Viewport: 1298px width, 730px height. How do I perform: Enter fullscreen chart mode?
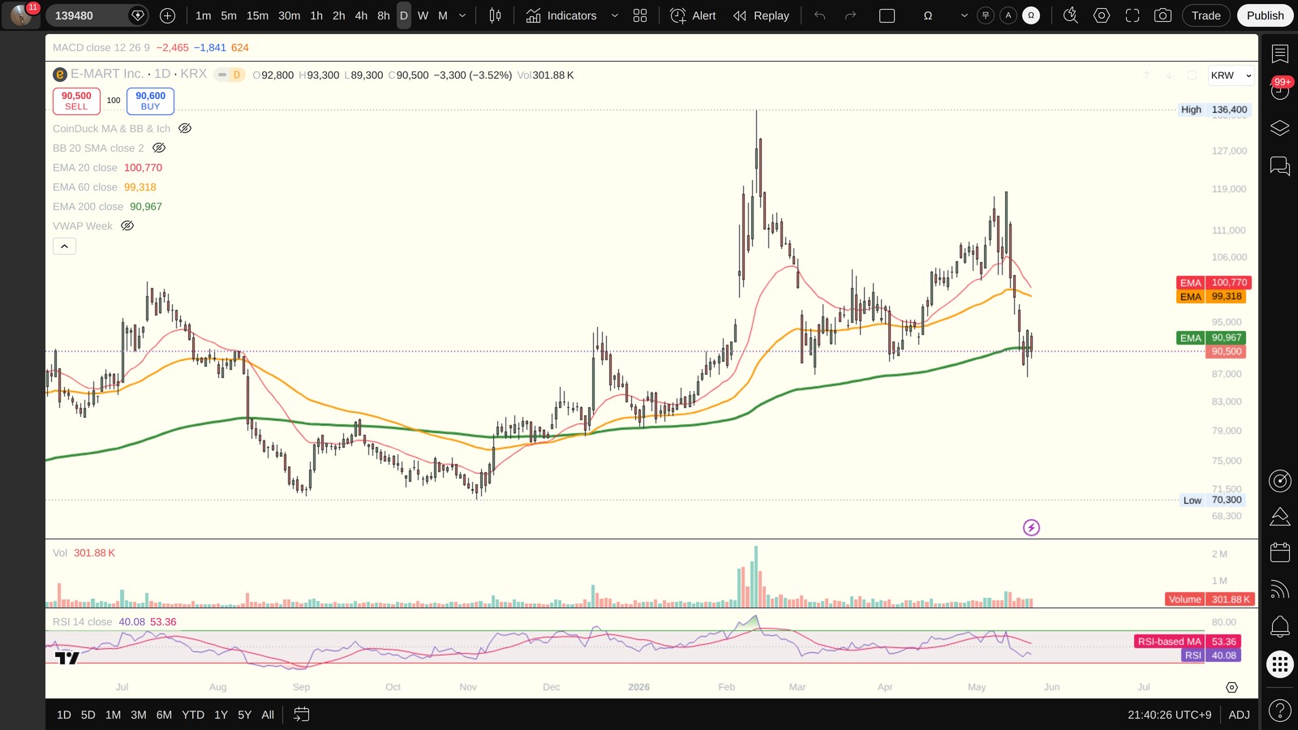tap(1133, 15)
